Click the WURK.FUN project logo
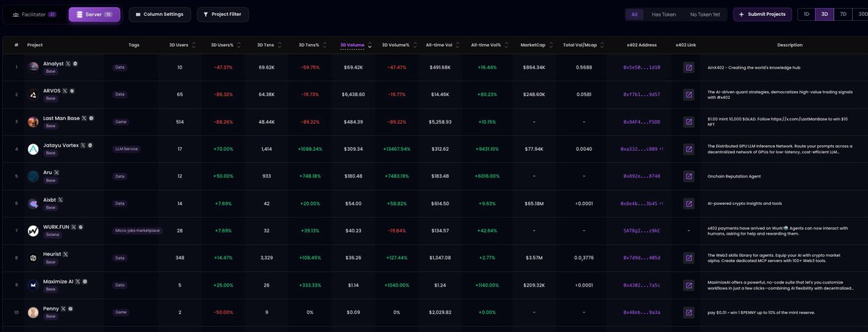Image resolution: width=868 pixels, height=332 pixels. point(33,231)
